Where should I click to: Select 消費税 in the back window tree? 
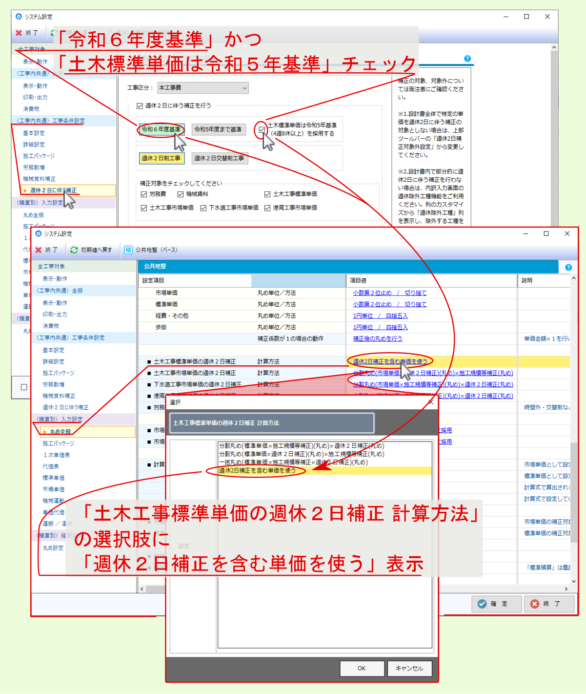[x=31, y=109]
